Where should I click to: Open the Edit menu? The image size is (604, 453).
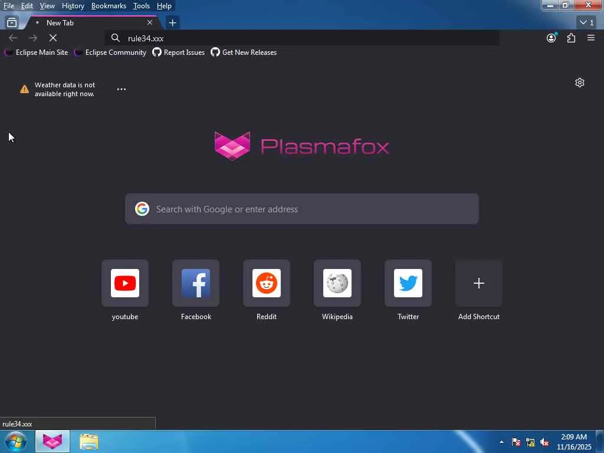click(27, 6)
